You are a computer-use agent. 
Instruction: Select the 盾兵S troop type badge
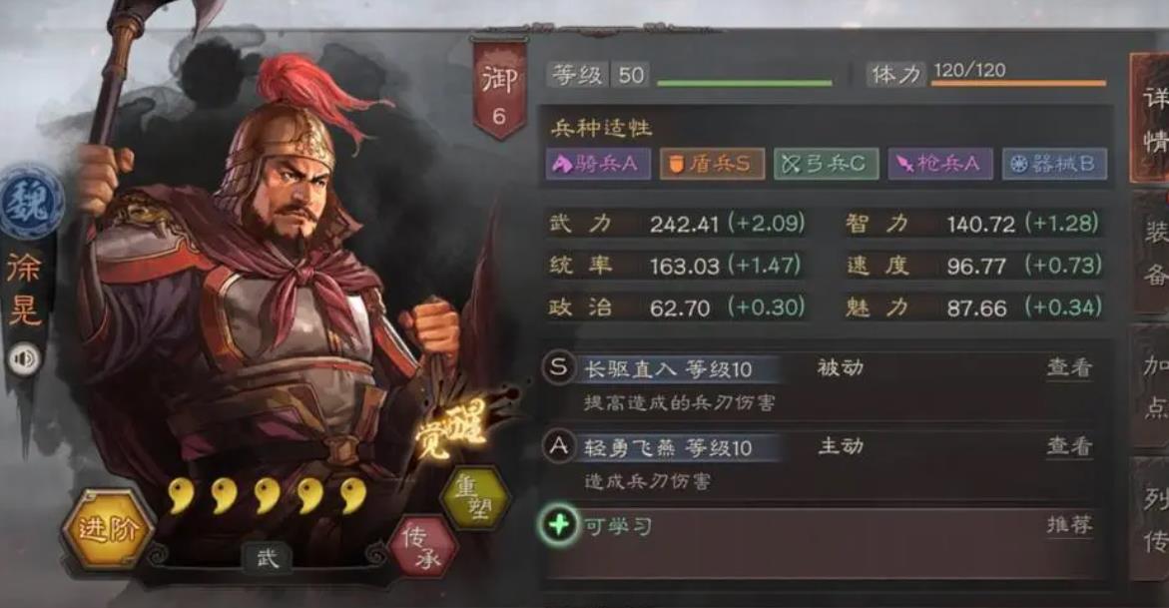tap(712, 164)
